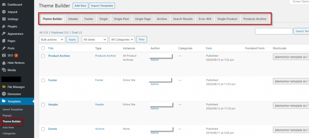
Task: Select the Footer row shortcode field
Action: coord(291,81)
